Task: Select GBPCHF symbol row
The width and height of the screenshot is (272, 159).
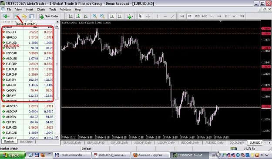Action: point(28,85)
